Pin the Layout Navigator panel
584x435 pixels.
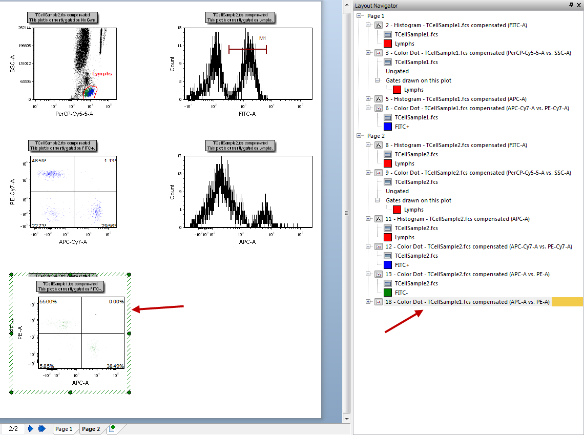[x=571, y=5]
